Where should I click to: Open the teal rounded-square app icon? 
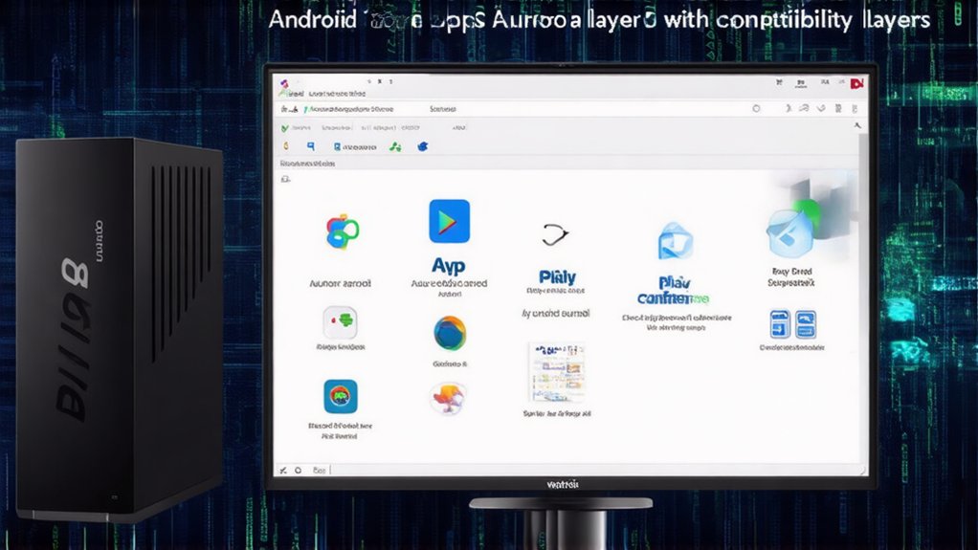pyautogui.click(x=341, y=397)
